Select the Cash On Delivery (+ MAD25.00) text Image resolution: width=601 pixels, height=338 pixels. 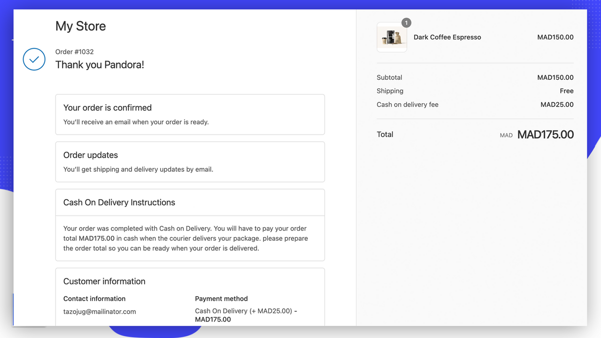click(x=244, y=311)
